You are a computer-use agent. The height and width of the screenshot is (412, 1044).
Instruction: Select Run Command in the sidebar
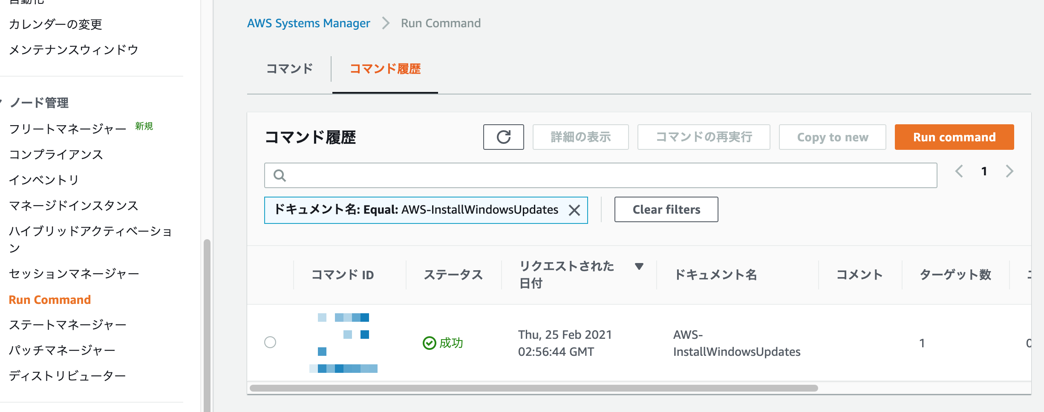[50, 300]
